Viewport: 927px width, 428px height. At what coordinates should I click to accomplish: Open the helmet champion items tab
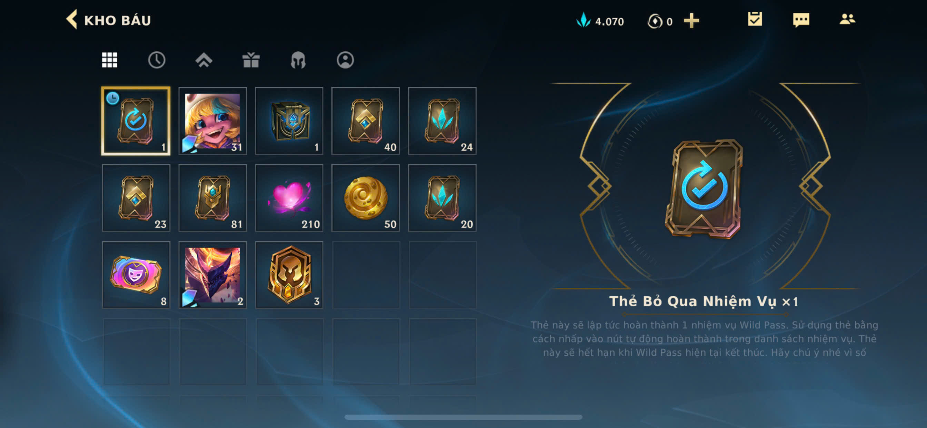[298, 60]
